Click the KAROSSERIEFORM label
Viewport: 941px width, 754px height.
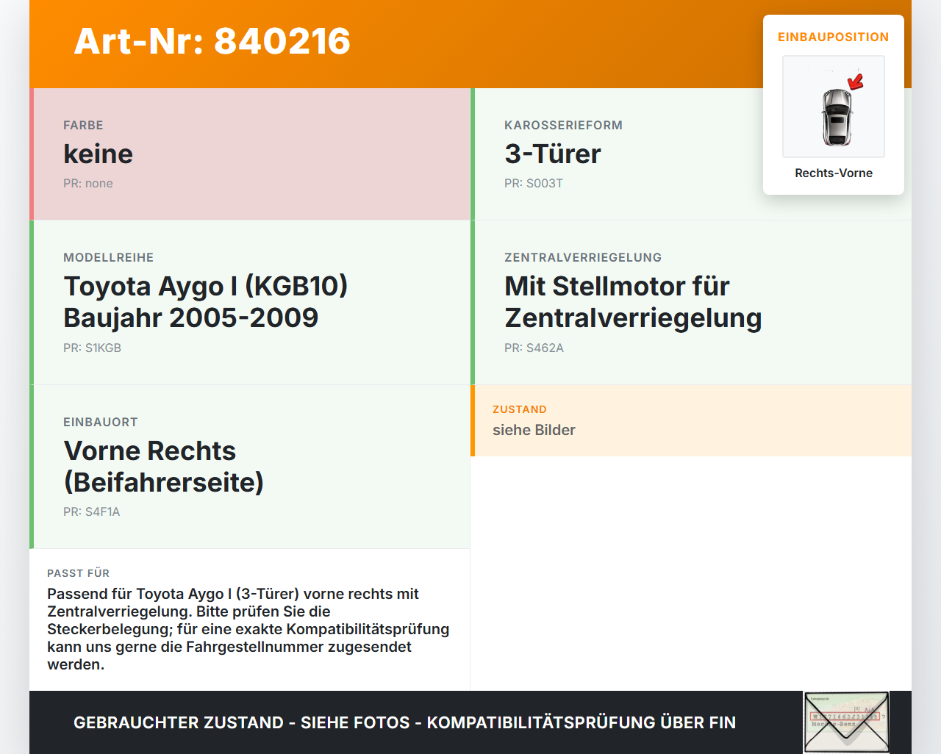pos(564,125)
